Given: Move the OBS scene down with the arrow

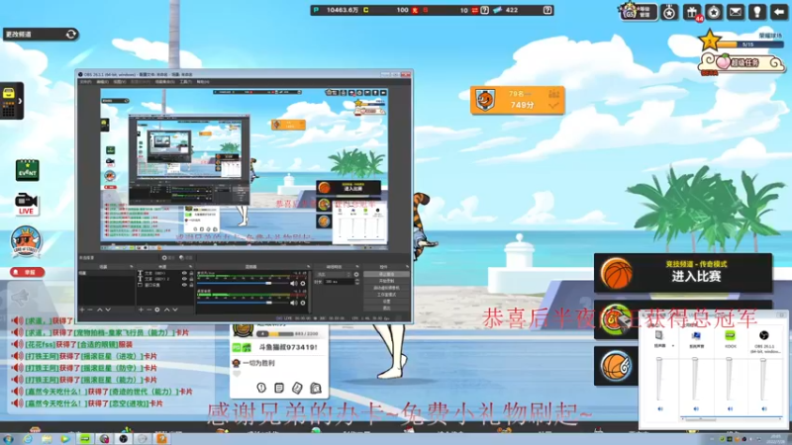Looking at the screenshot, I should click(x=108, y=310).
